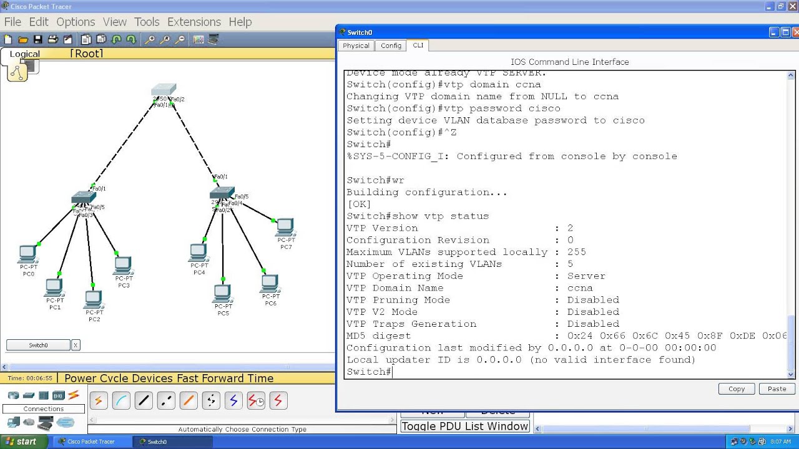This screenshot has height=449, width=799.
Task: Switch to the Config tab in Switch0
Action: [391, 46]
